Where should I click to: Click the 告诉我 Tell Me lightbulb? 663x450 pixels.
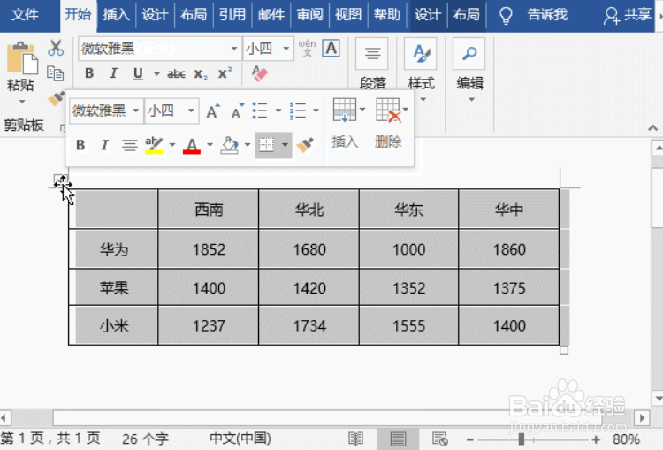pos(507,16)
